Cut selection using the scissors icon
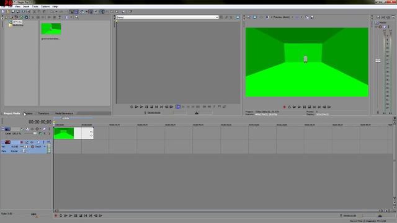 pyautogui.click(x=35, y=12)
